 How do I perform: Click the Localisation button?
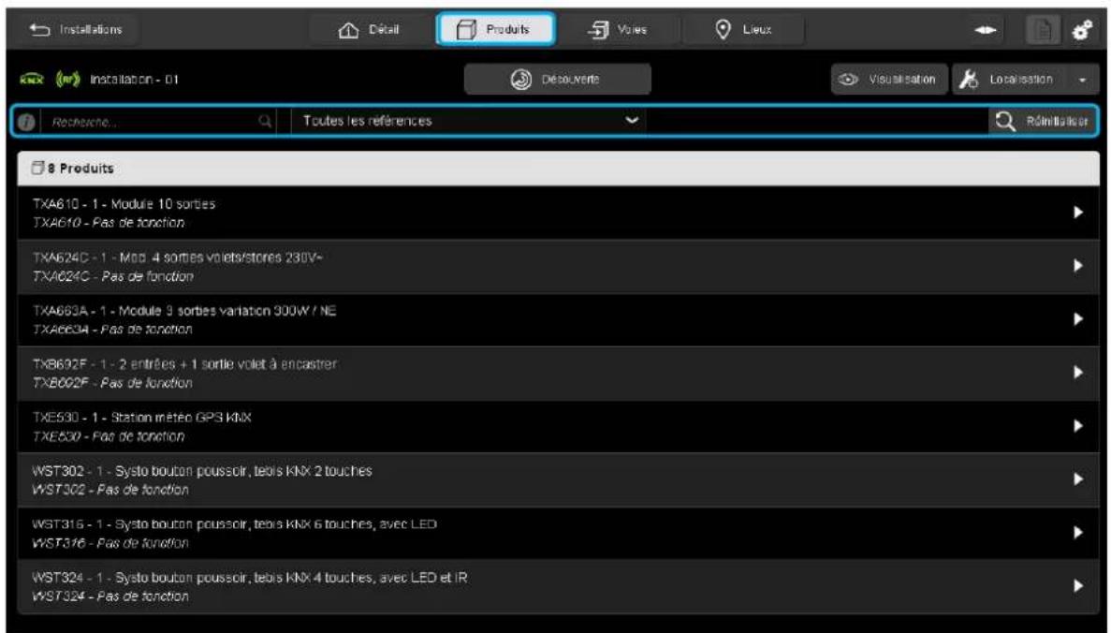click(1010, 80)
